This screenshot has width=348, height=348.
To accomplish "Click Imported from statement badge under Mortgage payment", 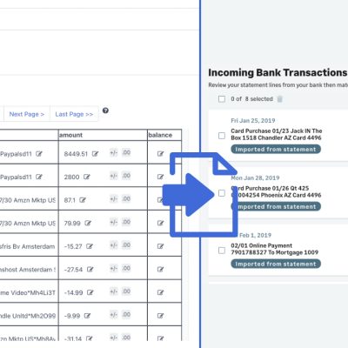I will [x=276, y=264].
